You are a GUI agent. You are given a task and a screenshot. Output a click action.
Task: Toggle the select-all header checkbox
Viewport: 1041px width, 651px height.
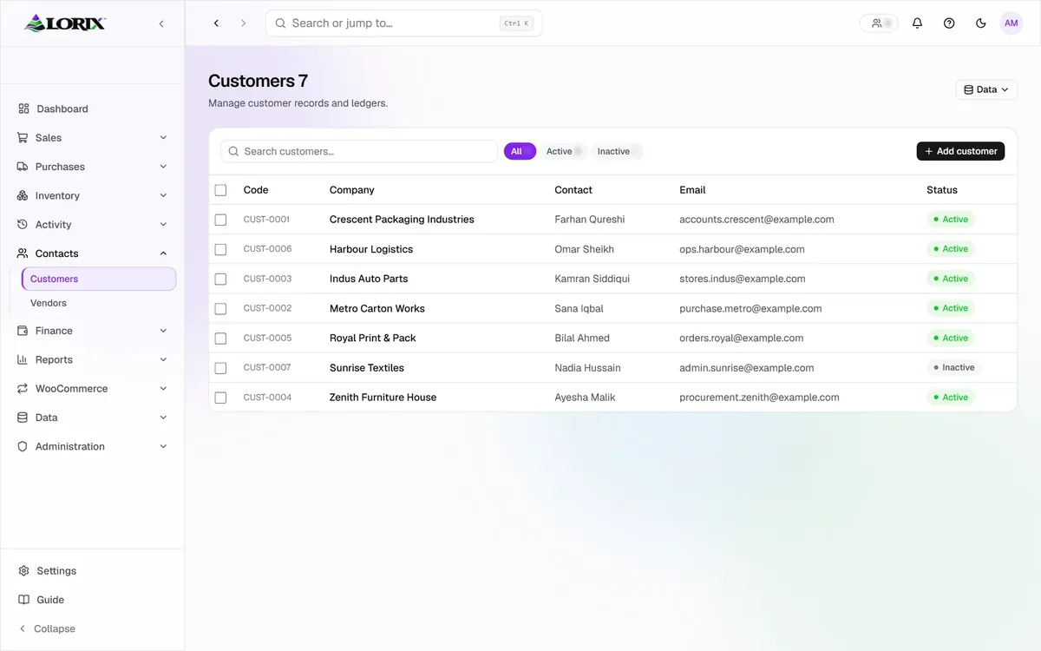click(x=220, y=190)
